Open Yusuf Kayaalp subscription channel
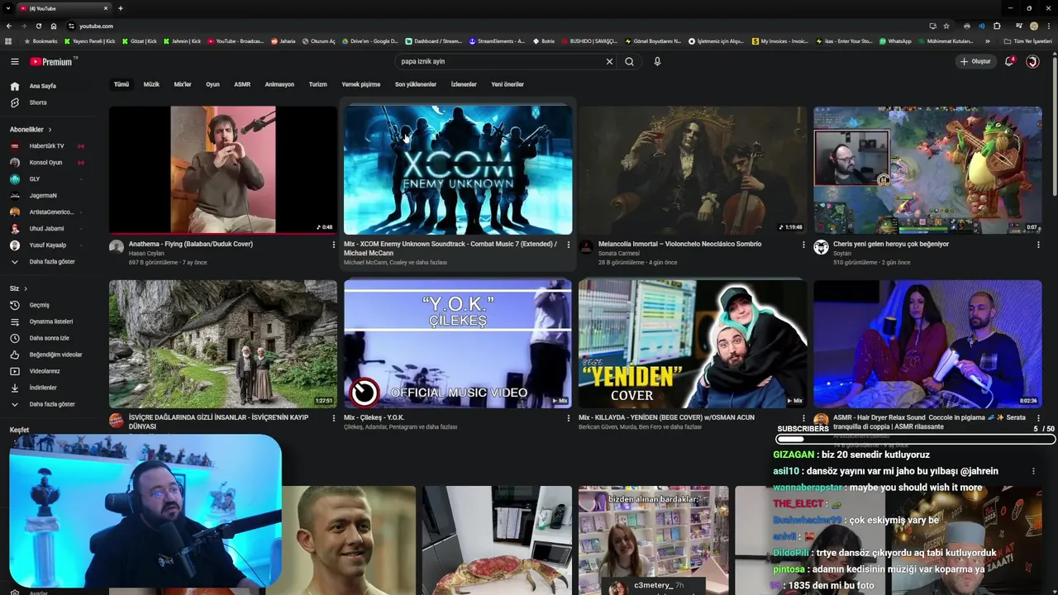The image size is (1058, 595). tap(47, 245)
